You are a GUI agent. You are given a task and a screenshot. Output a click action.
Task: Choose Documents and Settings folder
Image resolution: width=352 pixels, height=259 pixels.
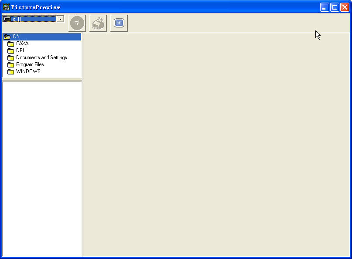pyautogui.click(x=37, y=57)
